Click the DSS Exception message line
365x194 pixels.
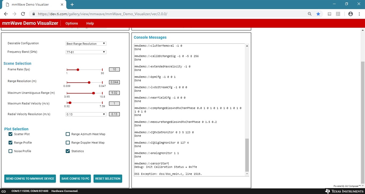click(168, 174)
